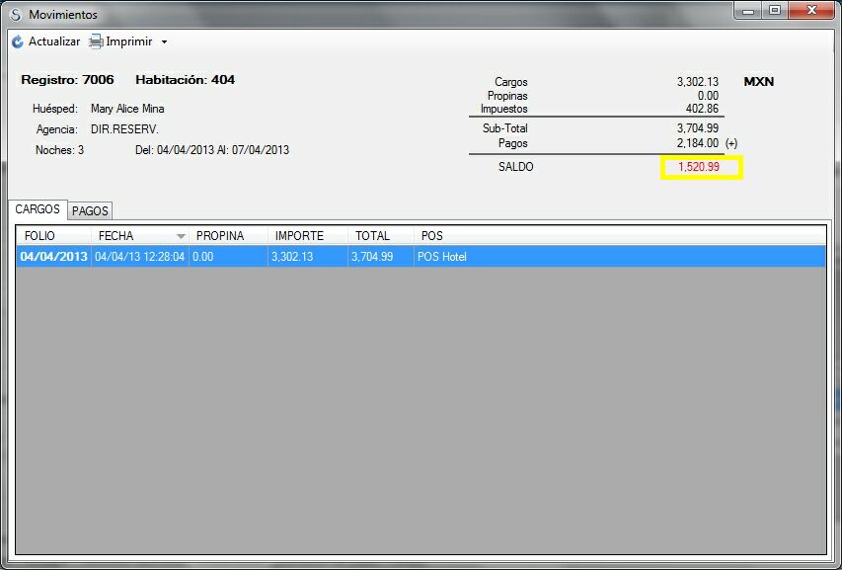Screen dimensions: 842x570
Task: Select the CARGOS tab
Action: point(38,209)
